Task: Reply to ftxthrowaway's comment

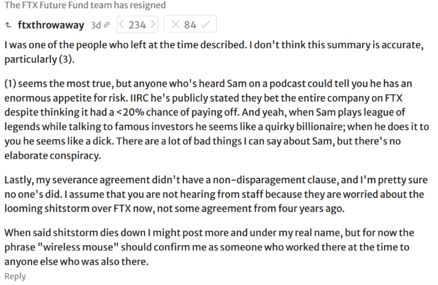Action: pyautogui.click(x=15, y=276)
